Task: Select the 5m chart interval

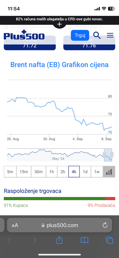Action: coord(10,171)
